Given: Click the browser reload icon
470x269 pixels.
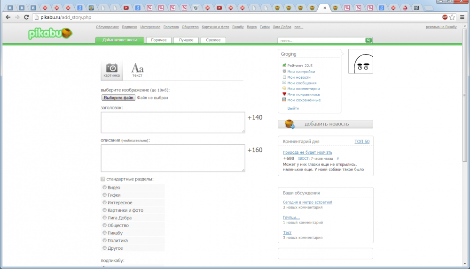Looking at the screenshot, I should [x=26, y=17].
